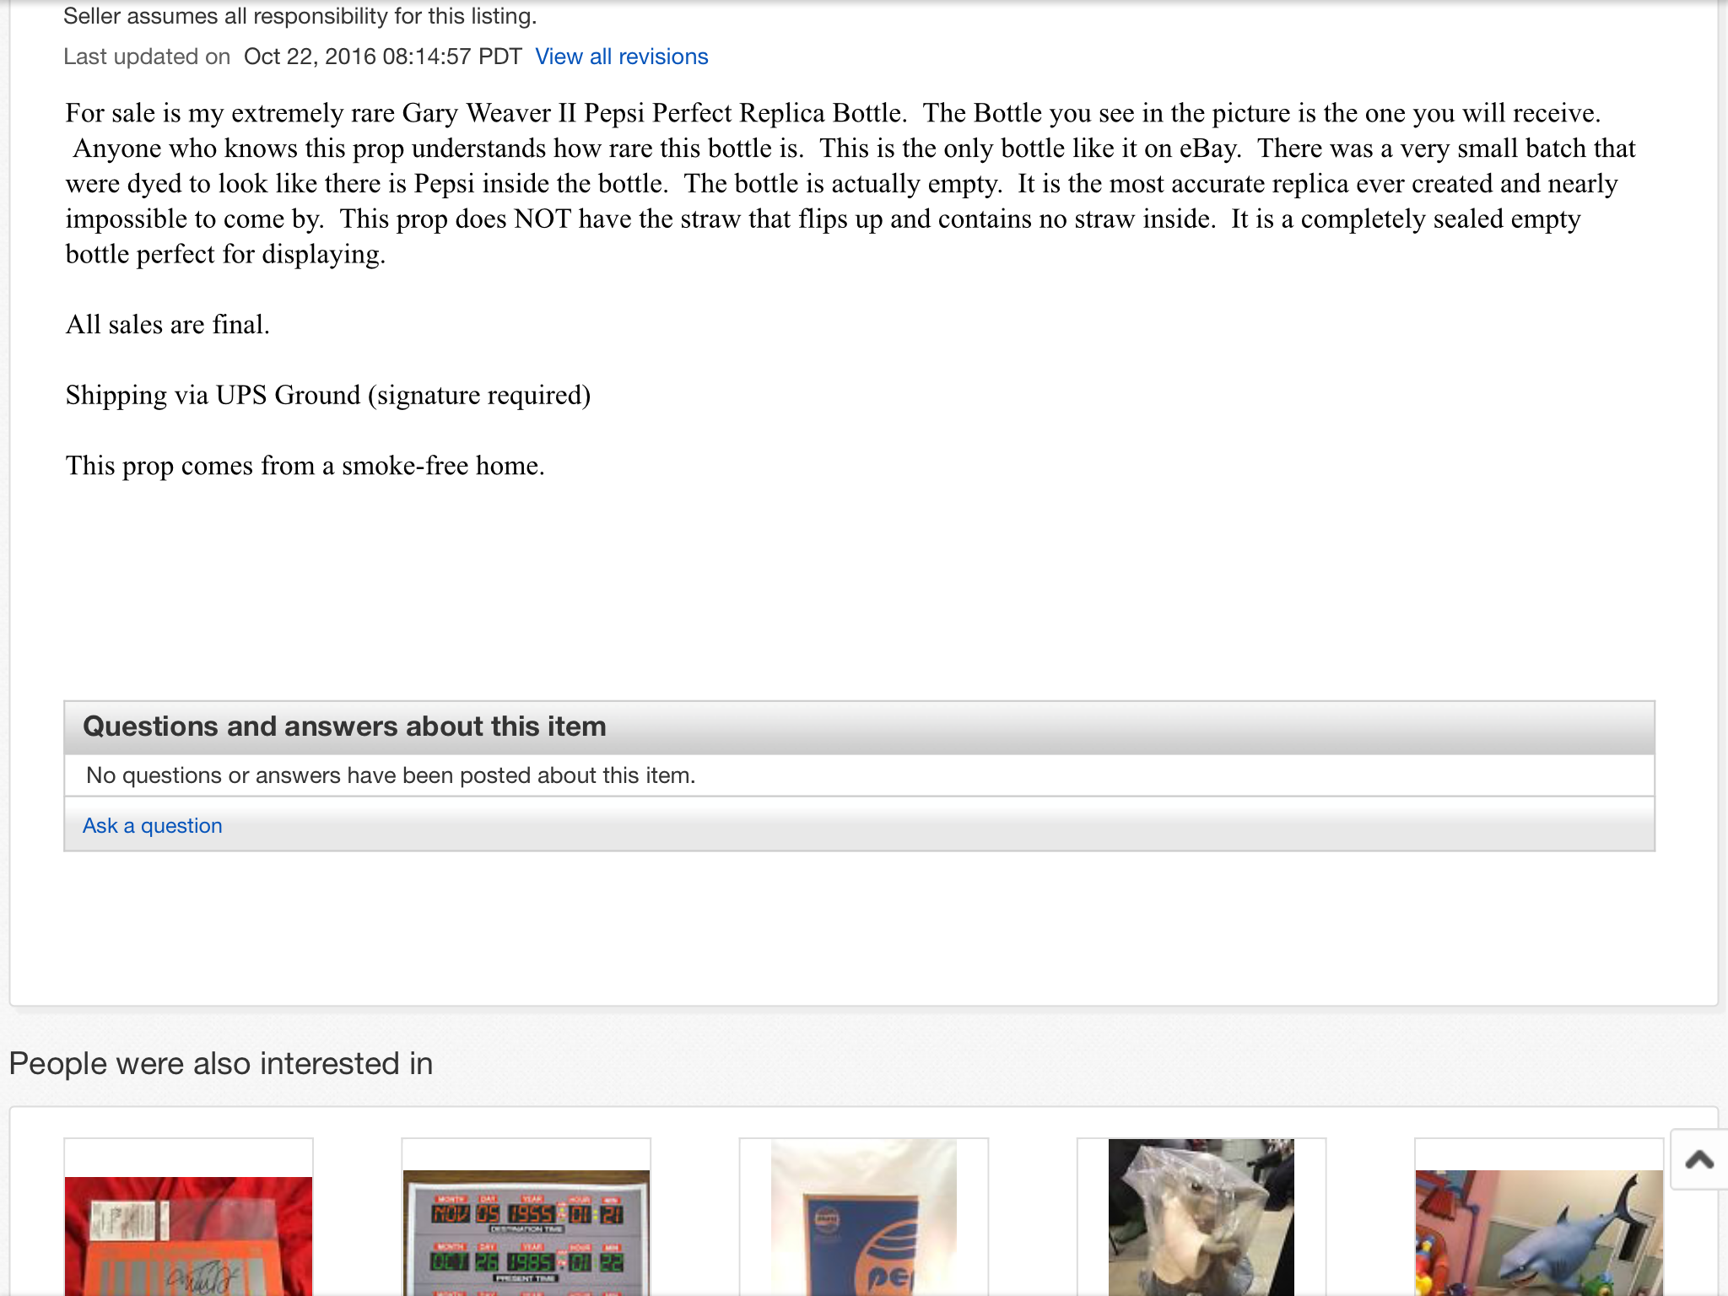Click the All sales are final line
Viewport: 1728px width, 1296px height.
168,325
